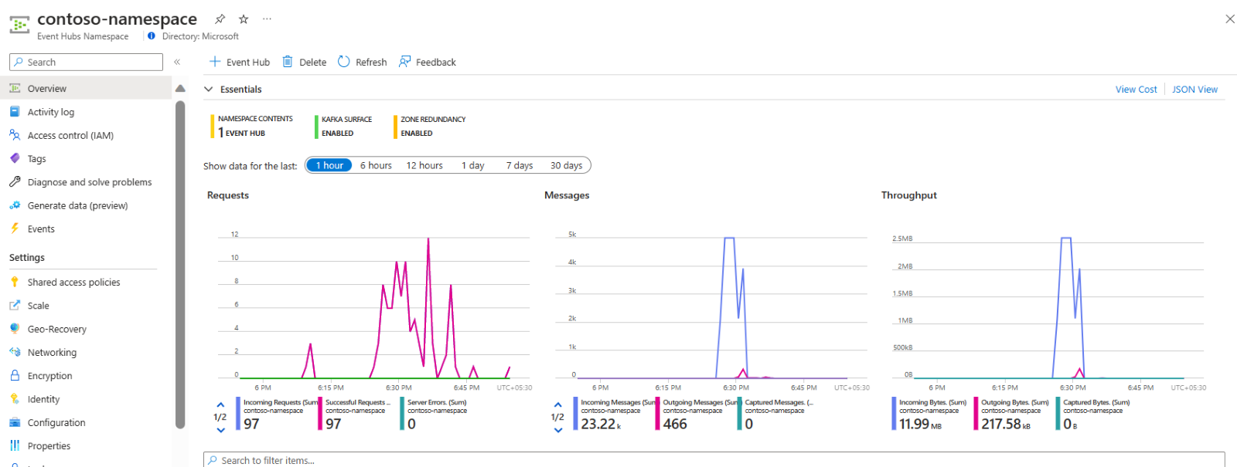1237x467 pixels.
Task: Add a new Event Hub
Action: click(x=240, y=62)
